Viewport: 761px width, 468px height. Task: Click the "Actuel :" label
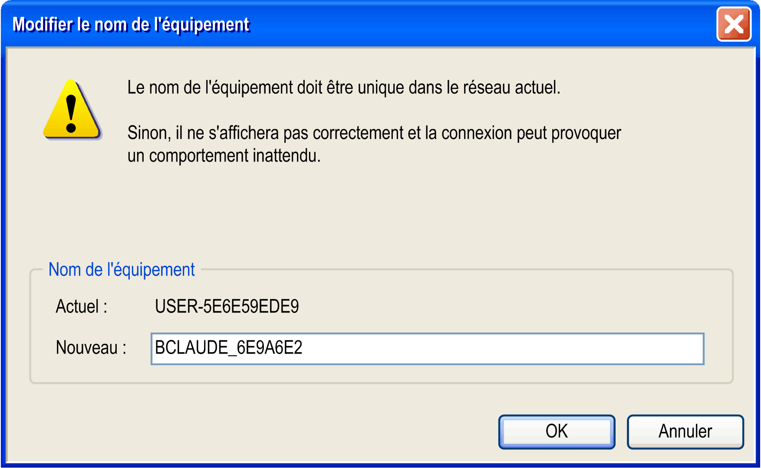(81, 307)
